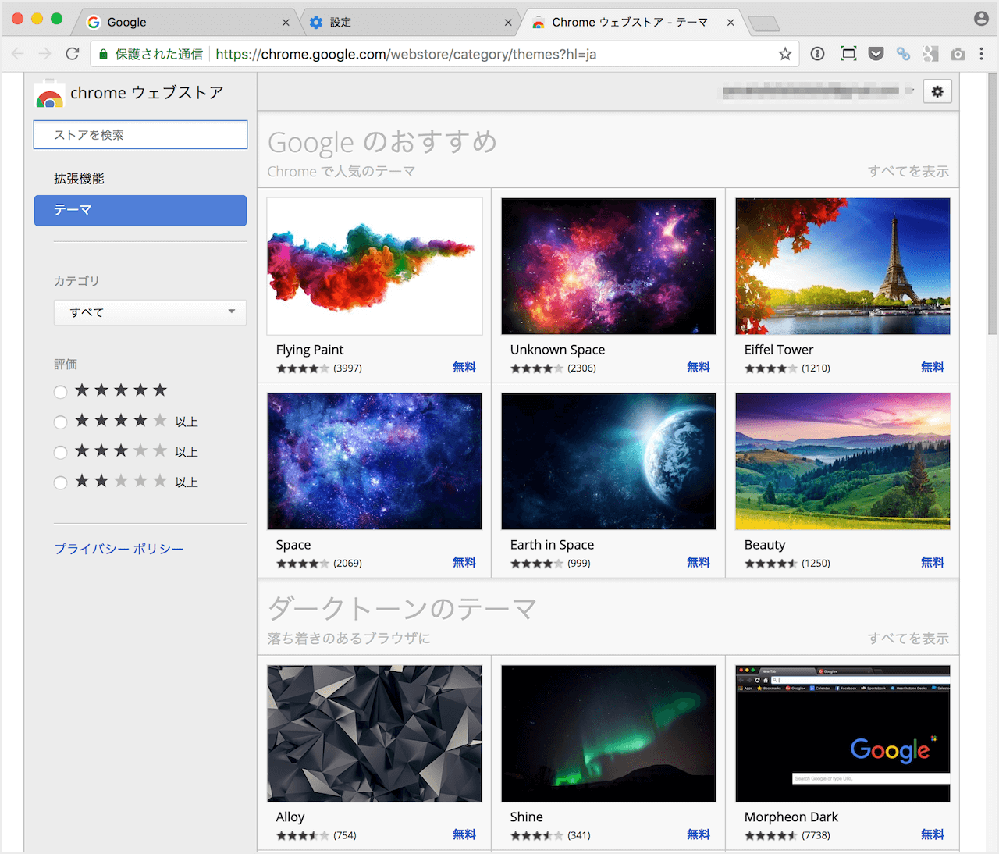Select the four stars 以上 rating filter
999x854 pixels.
[60, 422]
